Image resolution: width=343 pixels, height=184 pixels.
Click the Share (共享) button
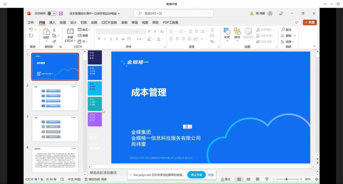[310, 22]
